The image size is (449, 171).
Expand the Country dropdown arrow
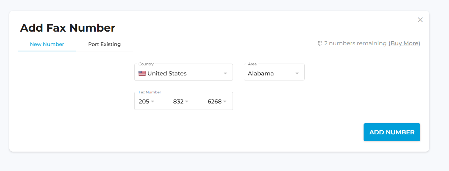coord(225,73)
